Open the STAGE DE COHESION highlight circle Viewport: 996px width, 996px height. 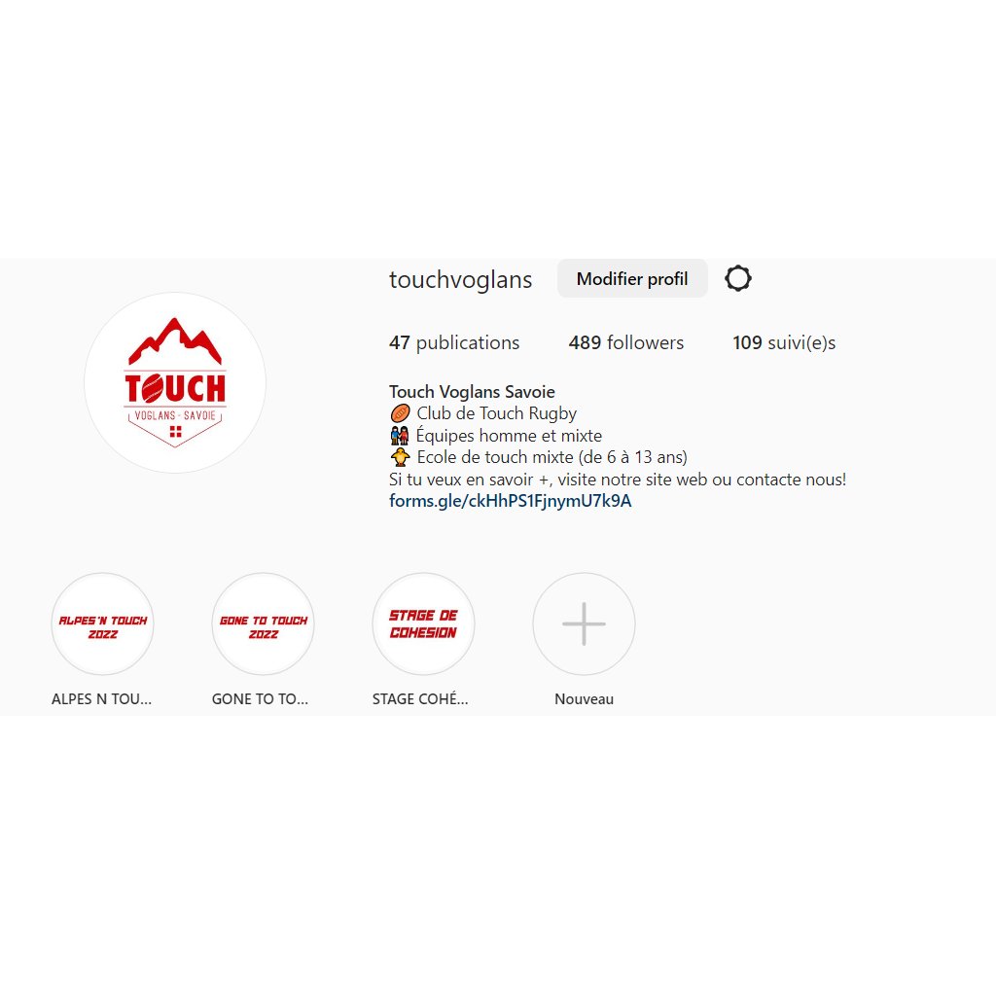coord(423,623)
